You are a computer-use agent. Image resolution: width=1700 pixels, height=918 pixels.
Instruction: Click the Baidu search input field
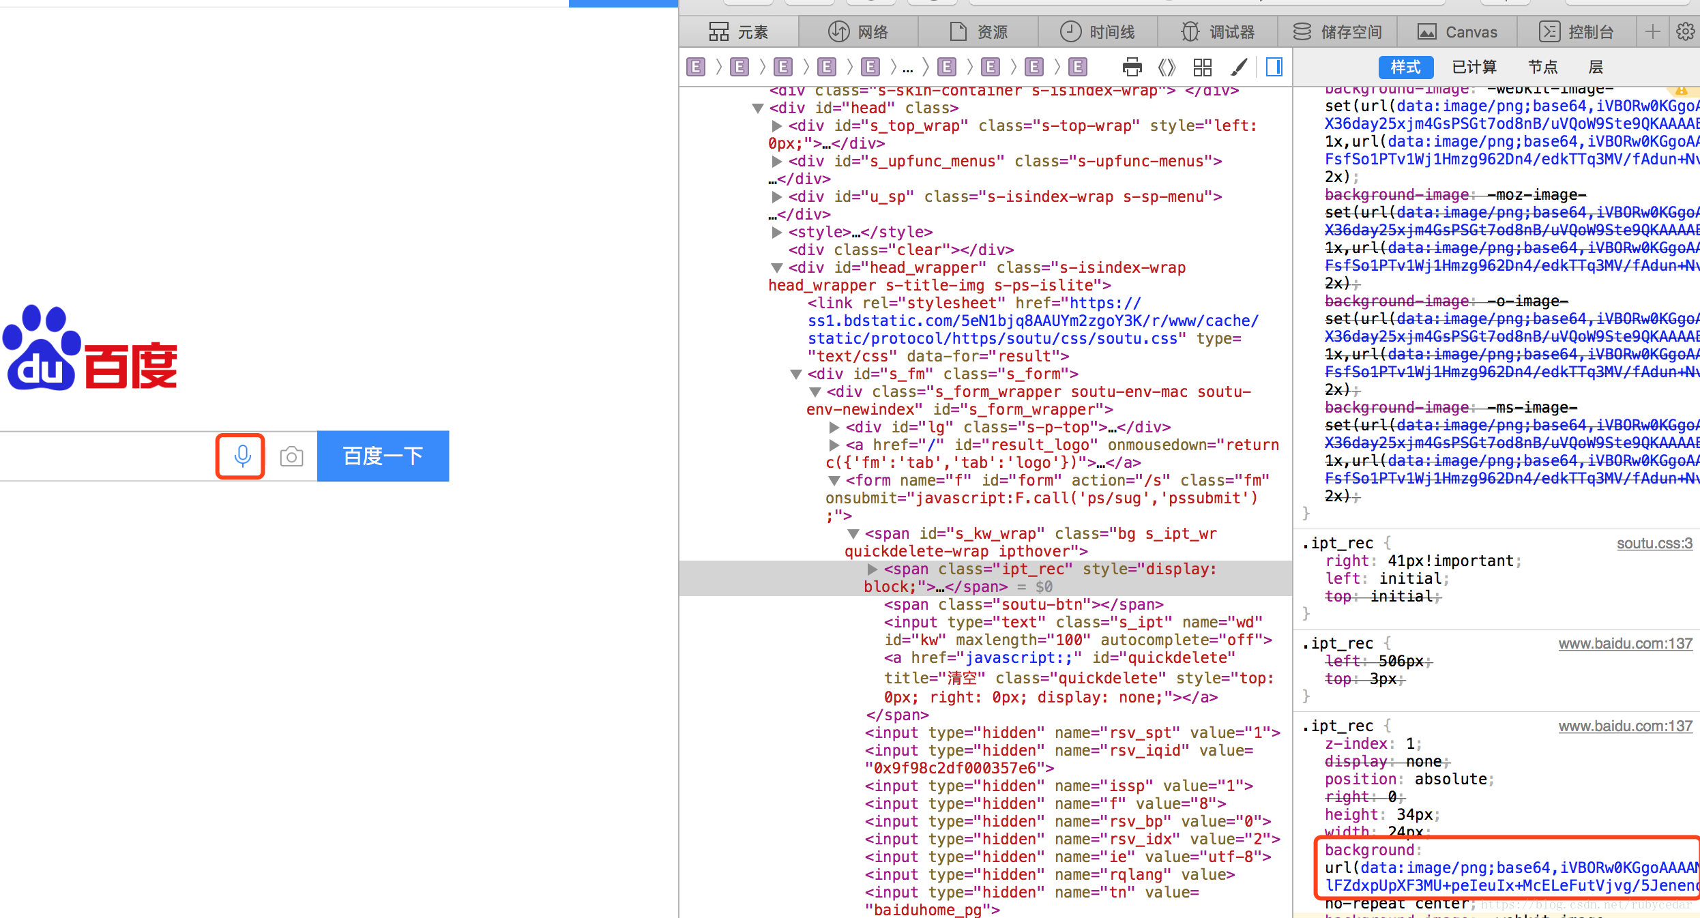pyautogui.click(x=102, y=456)
